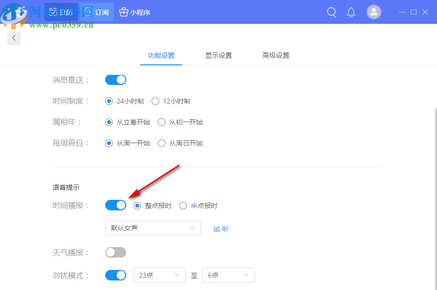437x290 pixels.
Task: Open the 23点 start time dropdown
Action: (160, 275)
